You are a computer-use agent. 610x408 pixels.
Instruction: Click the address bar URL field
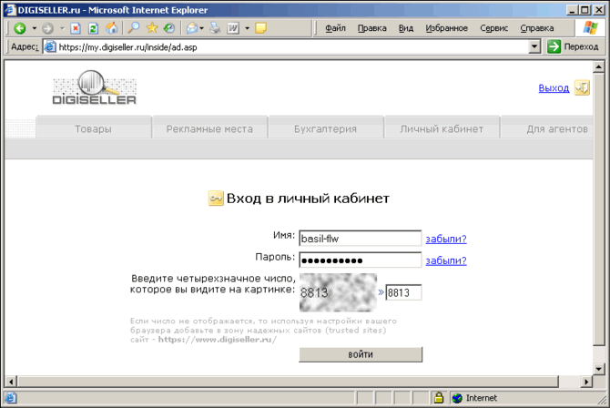292,47
